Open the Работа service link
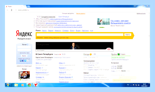 click(x=61, y=72)
